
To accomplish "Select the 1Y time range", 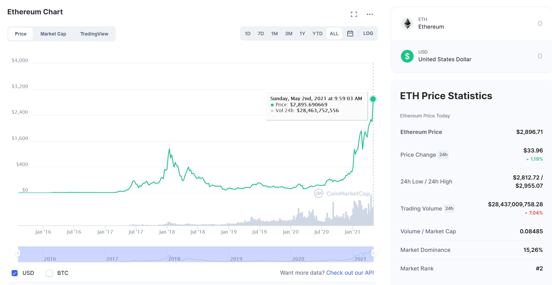I will 302,34.
